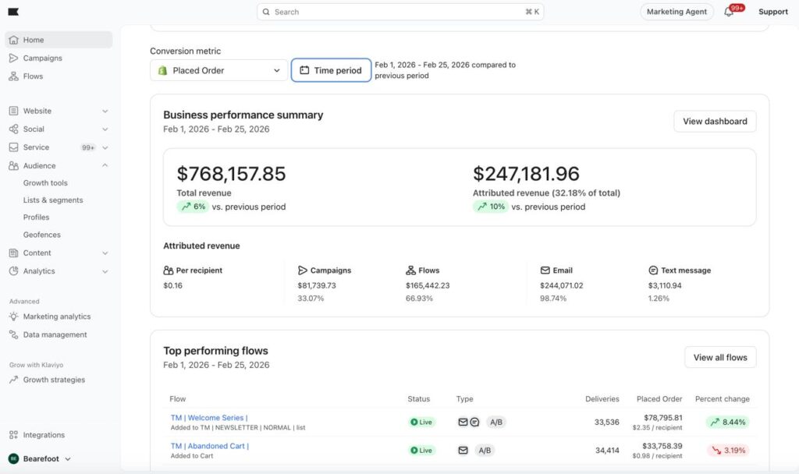Click the Data management icon
This screenshot has width=799, height=474.
(x=13, y=334)
